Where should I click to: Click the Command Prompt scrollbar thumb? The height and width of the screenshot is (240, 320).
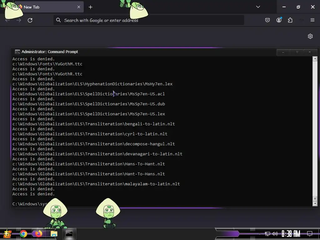pyautogui.click(x=315, y=198)
